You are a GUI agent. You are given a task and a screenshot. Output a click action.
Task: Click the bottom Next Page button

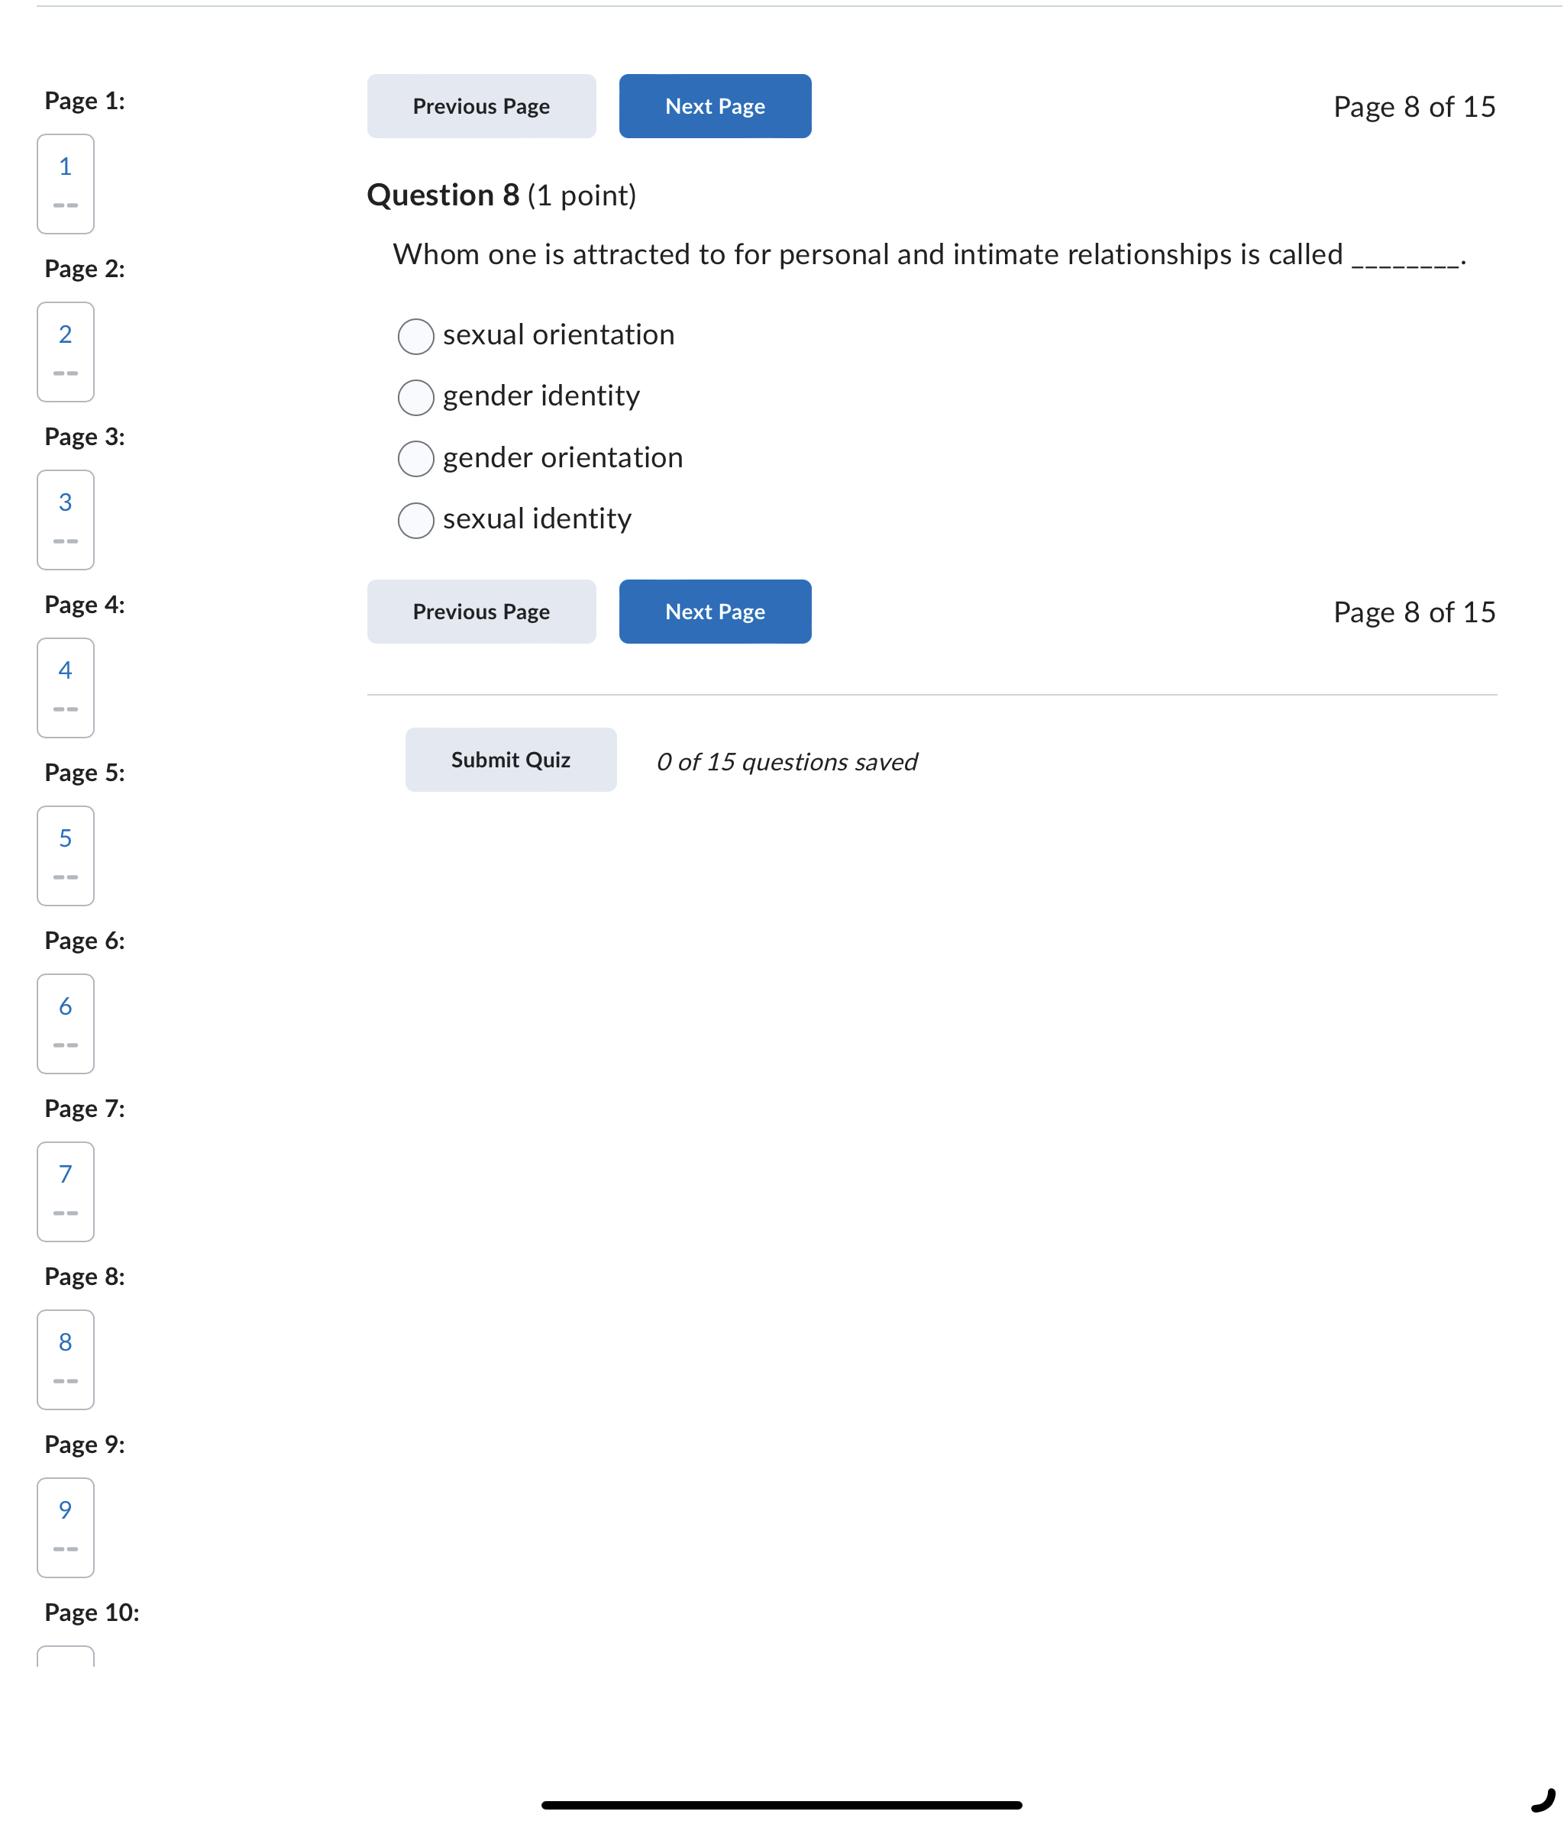[x=715, y=612]
